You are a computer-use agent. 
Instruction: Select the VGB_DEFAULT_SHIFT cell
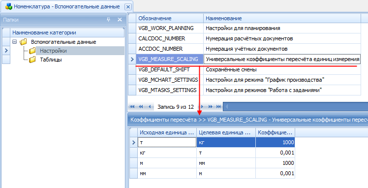coord(170,69)
